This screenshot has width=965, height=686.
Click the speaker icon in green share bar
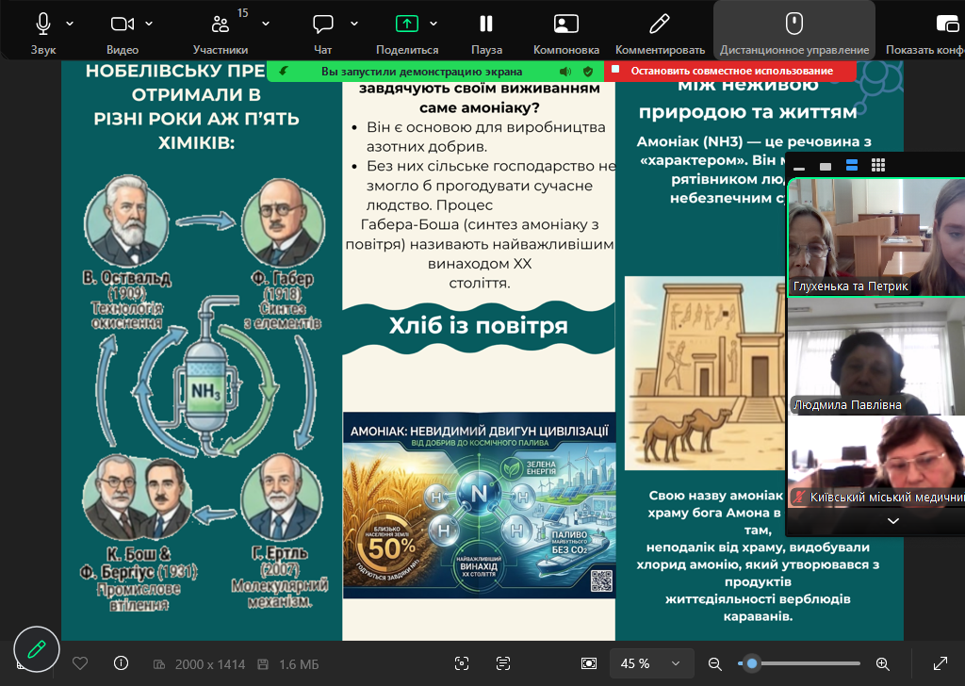point(565,72)
